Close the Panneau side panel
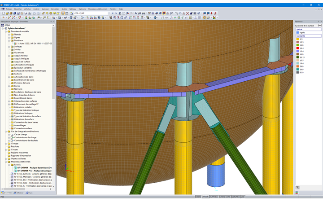 [x=321, y=22]
